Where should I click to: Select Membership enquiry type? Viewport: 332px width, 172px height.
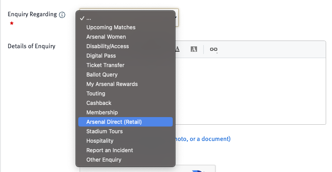click(126, 113)
